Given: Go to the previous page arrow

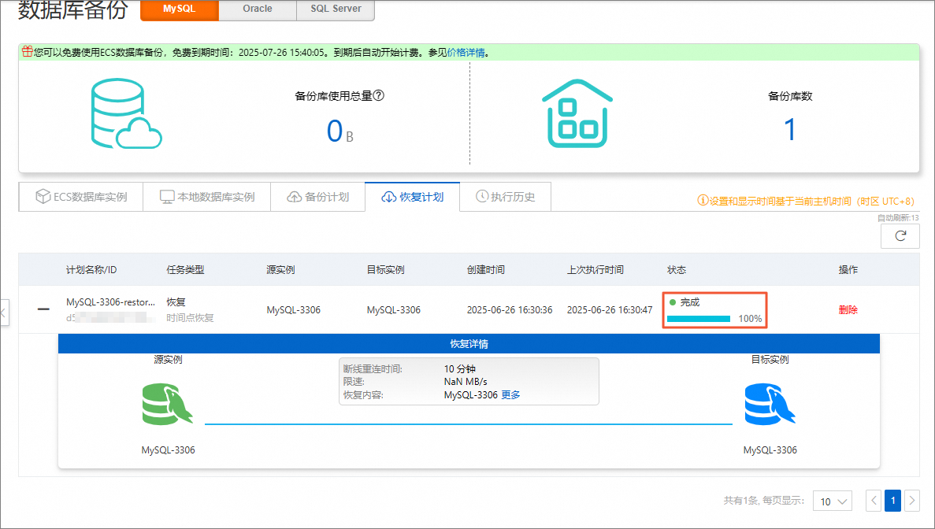Looking at the screenshot, I should click(x=874, y=501).
